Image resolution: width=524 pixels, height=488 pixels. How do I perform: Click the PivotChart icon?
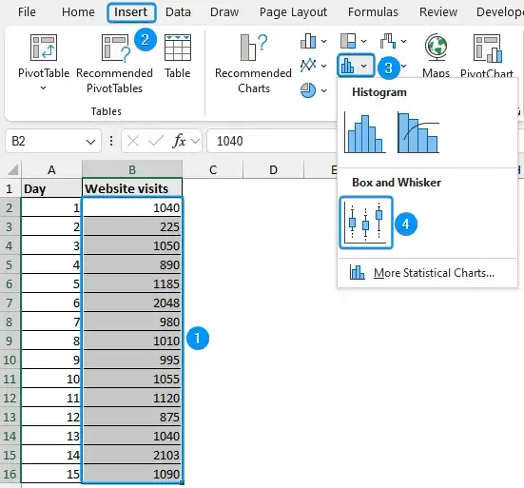tap(487, 49)
